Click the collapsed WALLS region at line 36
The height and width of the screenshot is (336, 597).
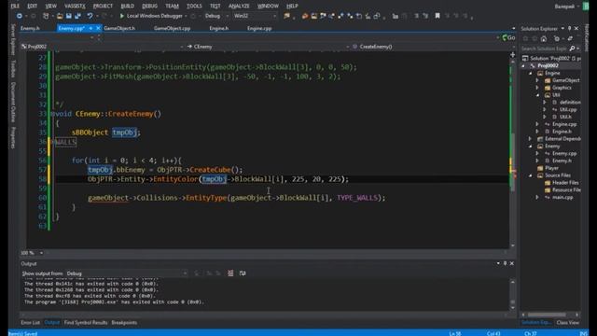[x=66, y=142]
